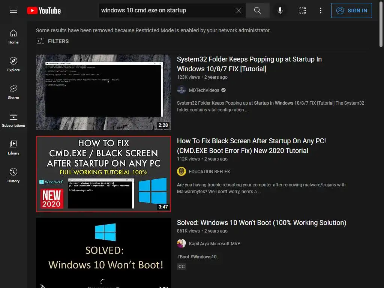
Task: Clear the search query with X
Action: pyautogui.click(x=239, y=10)
